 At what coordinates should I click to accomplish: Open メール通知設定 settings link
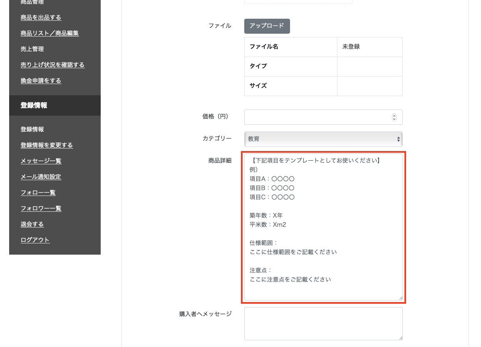(x=41, y=177)
